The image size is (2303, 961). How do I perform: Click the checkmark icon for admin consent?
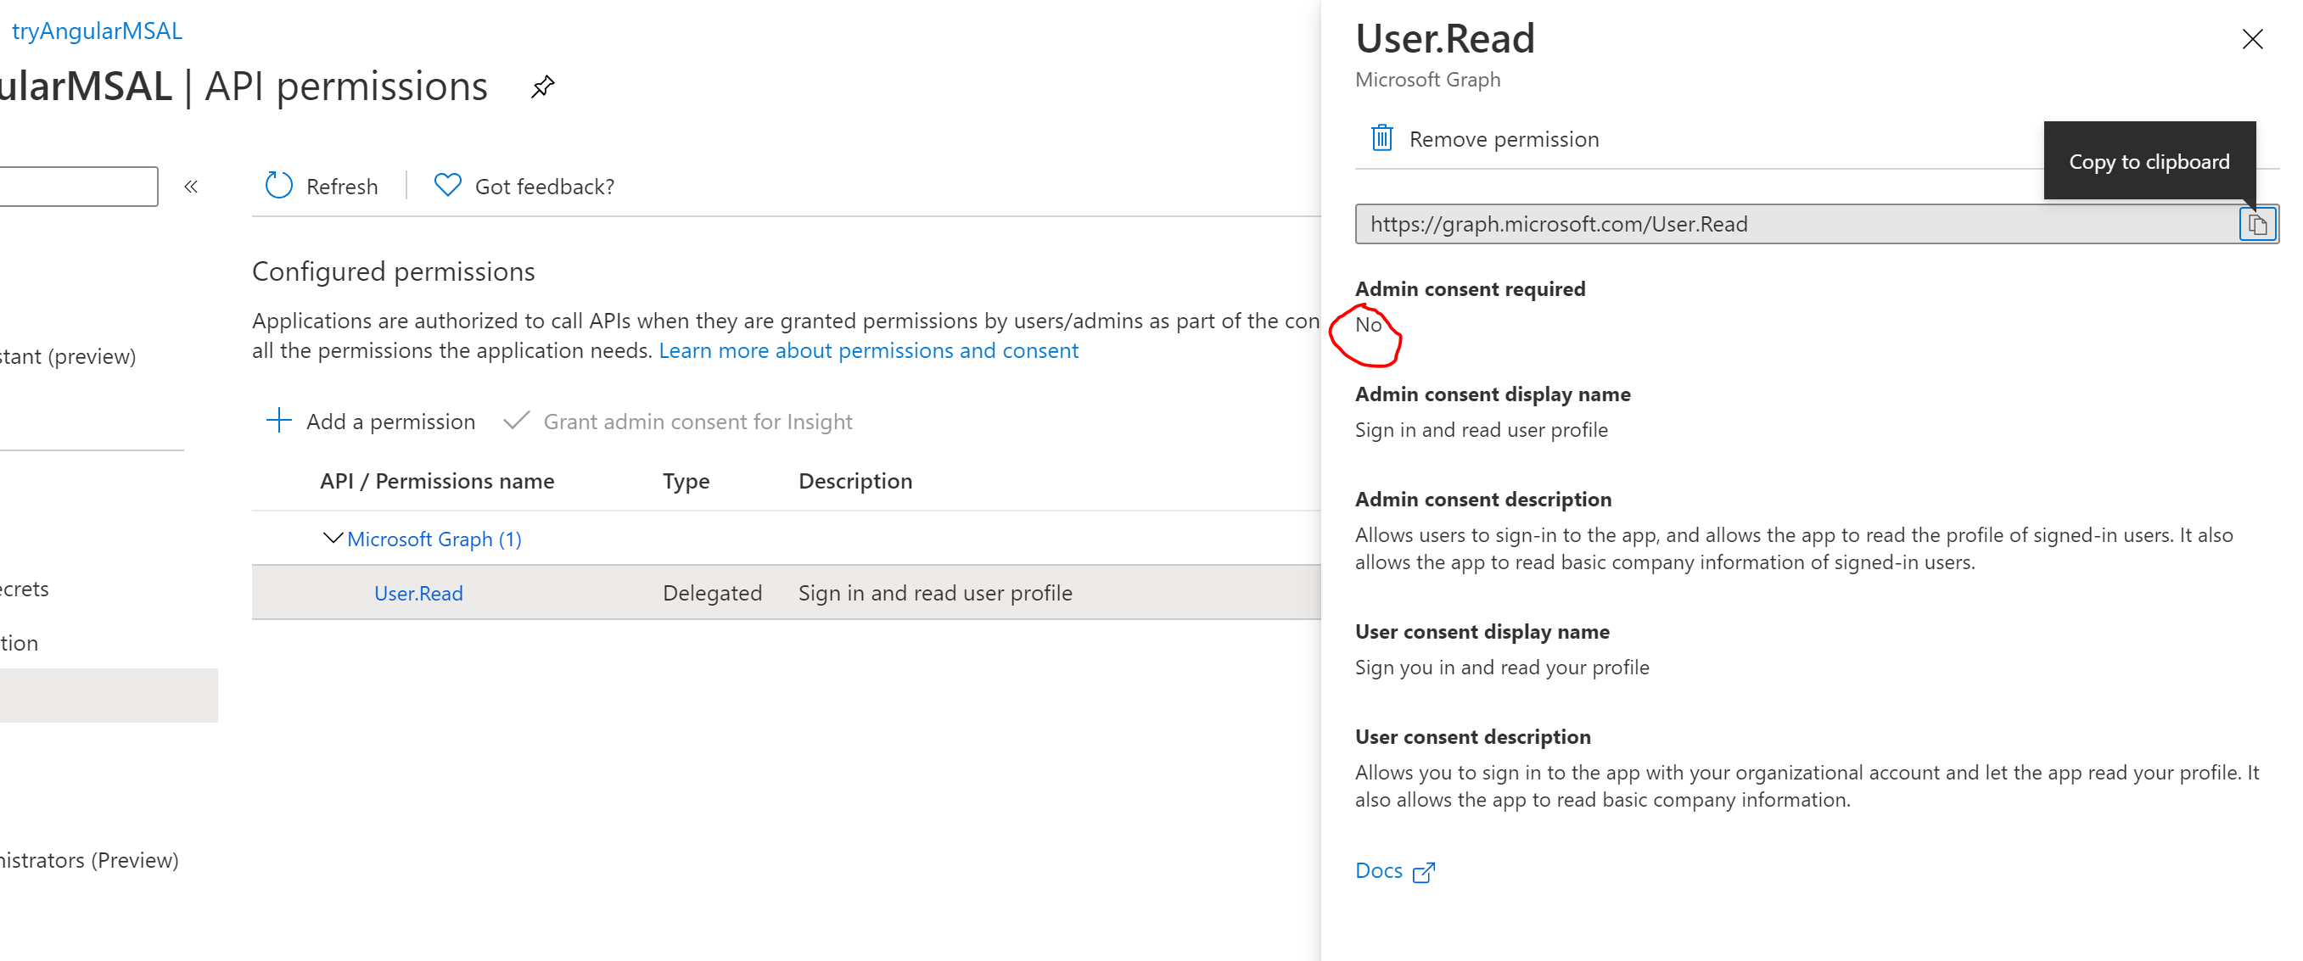(x=517, y=420)
